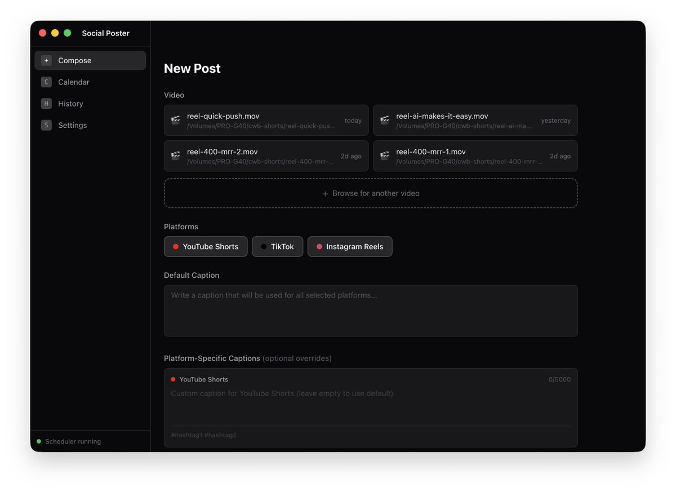Open Settings from the sidebar
Viewport: 676px width, 492px height.
click(90, 125)
